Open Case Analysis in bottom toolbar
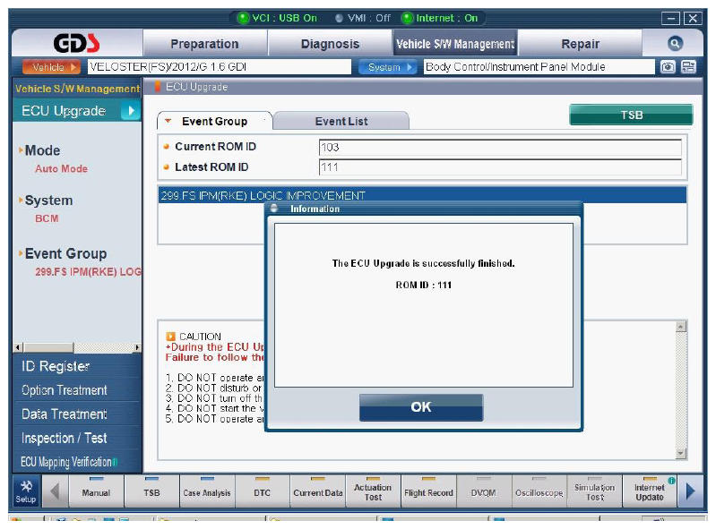The height and width of the screenshot is (529, 716). 207,491
